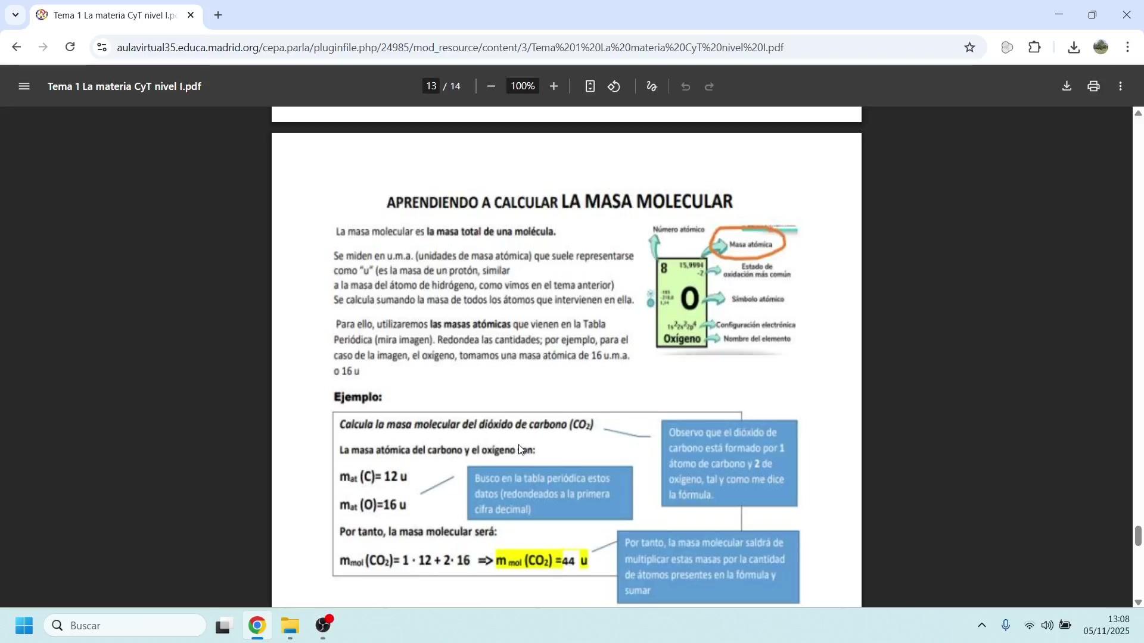Image resolution: width=1144 pixels, height=643 pixels.
Task: Show hidden system tray icons
Action: (982, 625)
